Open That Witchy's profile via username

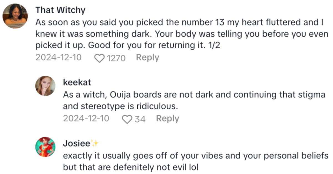pyautogui.click(x=60, y=10)
